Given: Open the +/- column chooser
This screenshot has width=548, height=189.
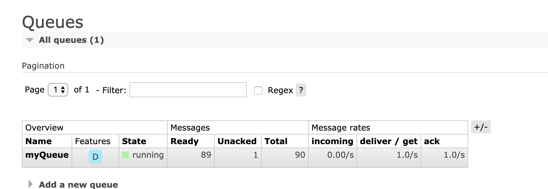Looking at the screenshot, I should click(481, 127).
